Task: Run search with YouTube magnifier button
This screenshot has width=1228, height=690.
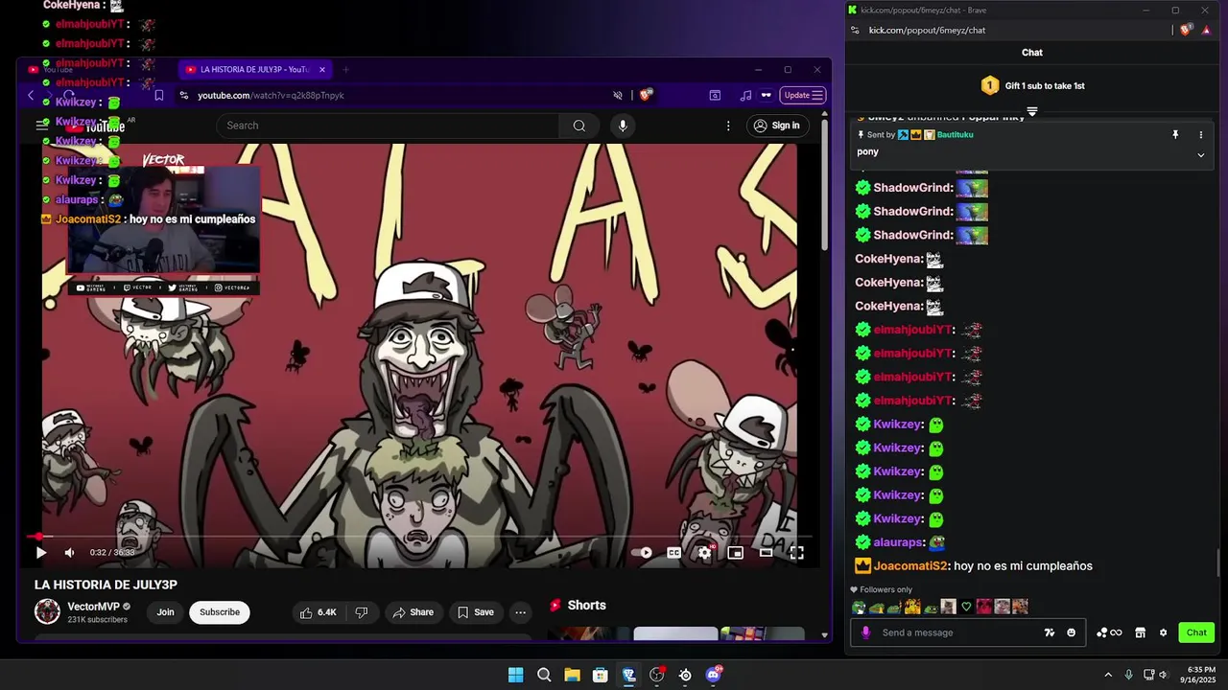Action: click(579, 126)
